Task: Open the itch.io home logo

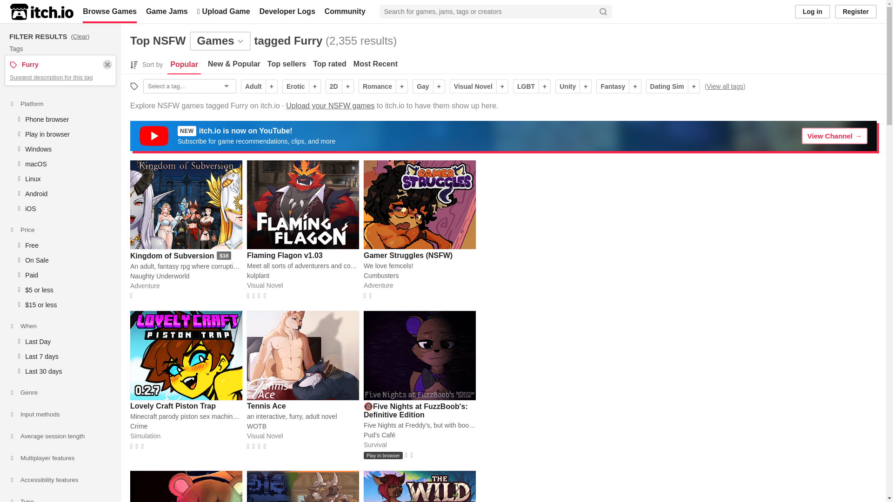Action: tap(42, 12)
